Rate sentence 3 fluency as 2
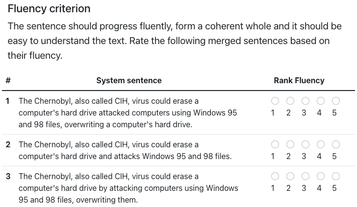 (x=290, y=176)
